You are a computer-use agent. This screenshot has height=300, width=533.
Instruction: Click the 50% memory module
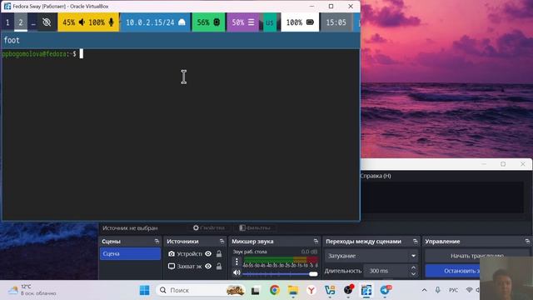[242, 22]
